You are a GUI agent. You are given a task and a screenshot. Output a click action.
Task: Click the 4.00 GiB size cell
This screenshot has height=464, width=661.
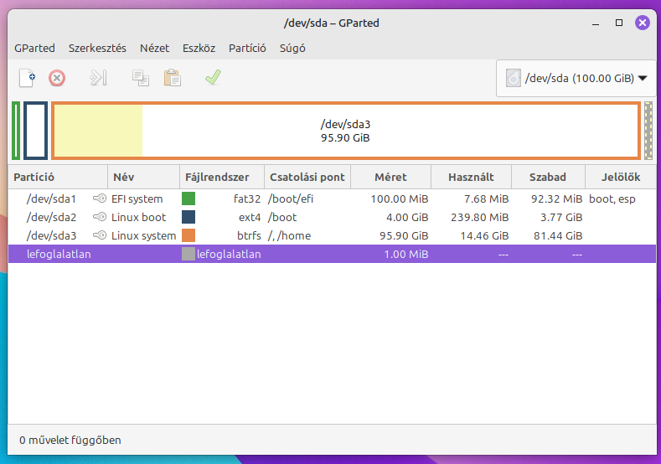click(407, 217)
